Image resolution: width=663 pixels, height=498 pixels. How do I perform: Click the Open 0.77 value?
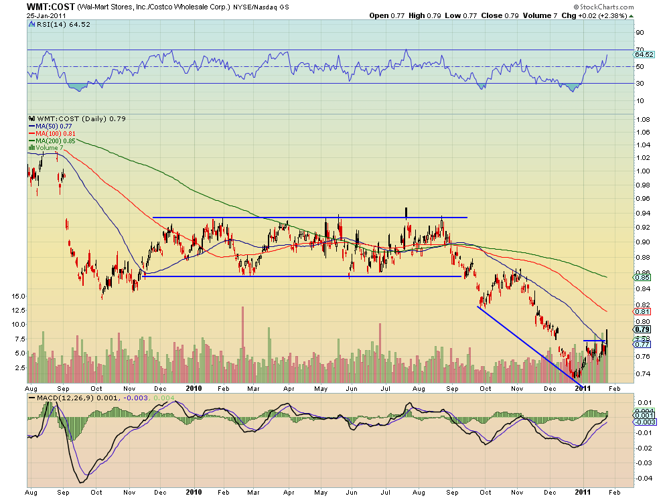point(387,15)
